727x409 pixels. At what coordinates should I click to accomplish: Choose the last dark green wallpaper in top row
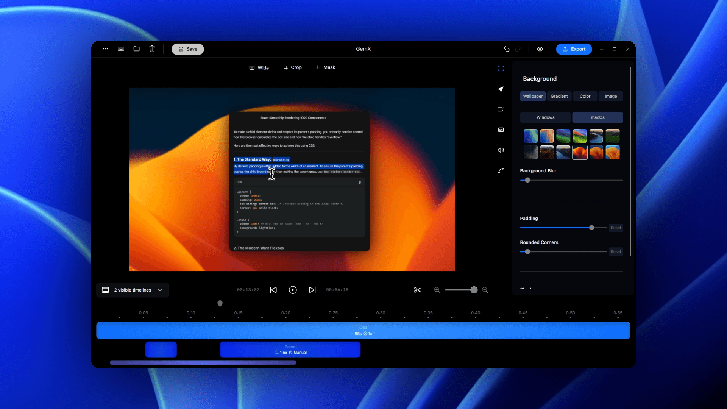pos(613,136)
